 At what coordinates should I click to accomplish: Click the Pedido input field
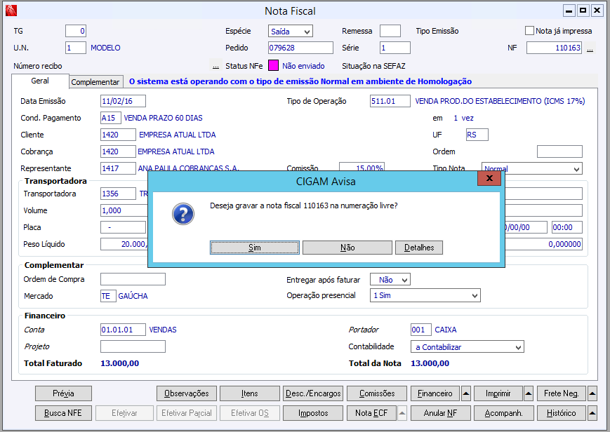point(300,48)
